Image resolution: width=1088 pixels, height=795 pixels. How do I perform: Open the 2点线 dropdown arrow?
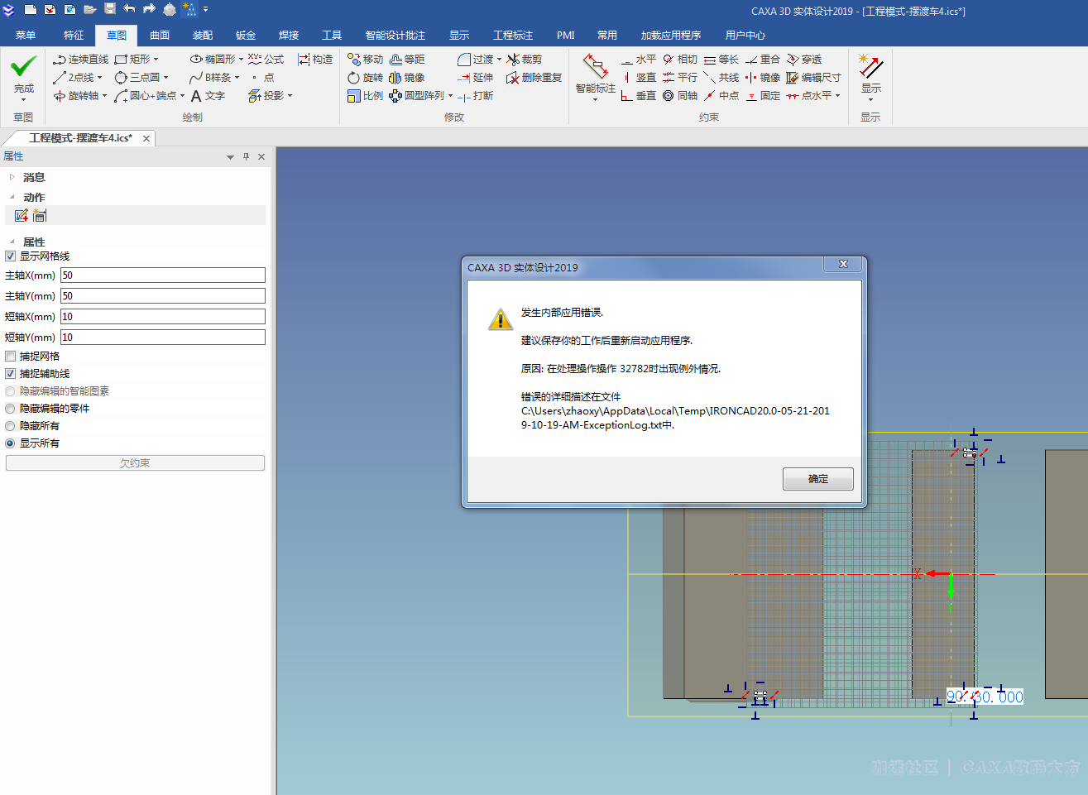(x=99, y=78)
